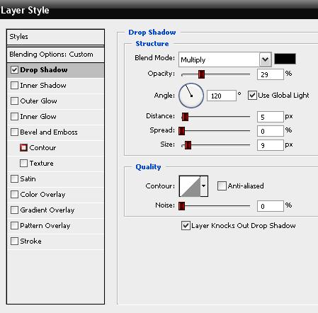Click the Spread slider handle
Image resolution: width=318 pixels, height=313 pixels.
(181, 131)
